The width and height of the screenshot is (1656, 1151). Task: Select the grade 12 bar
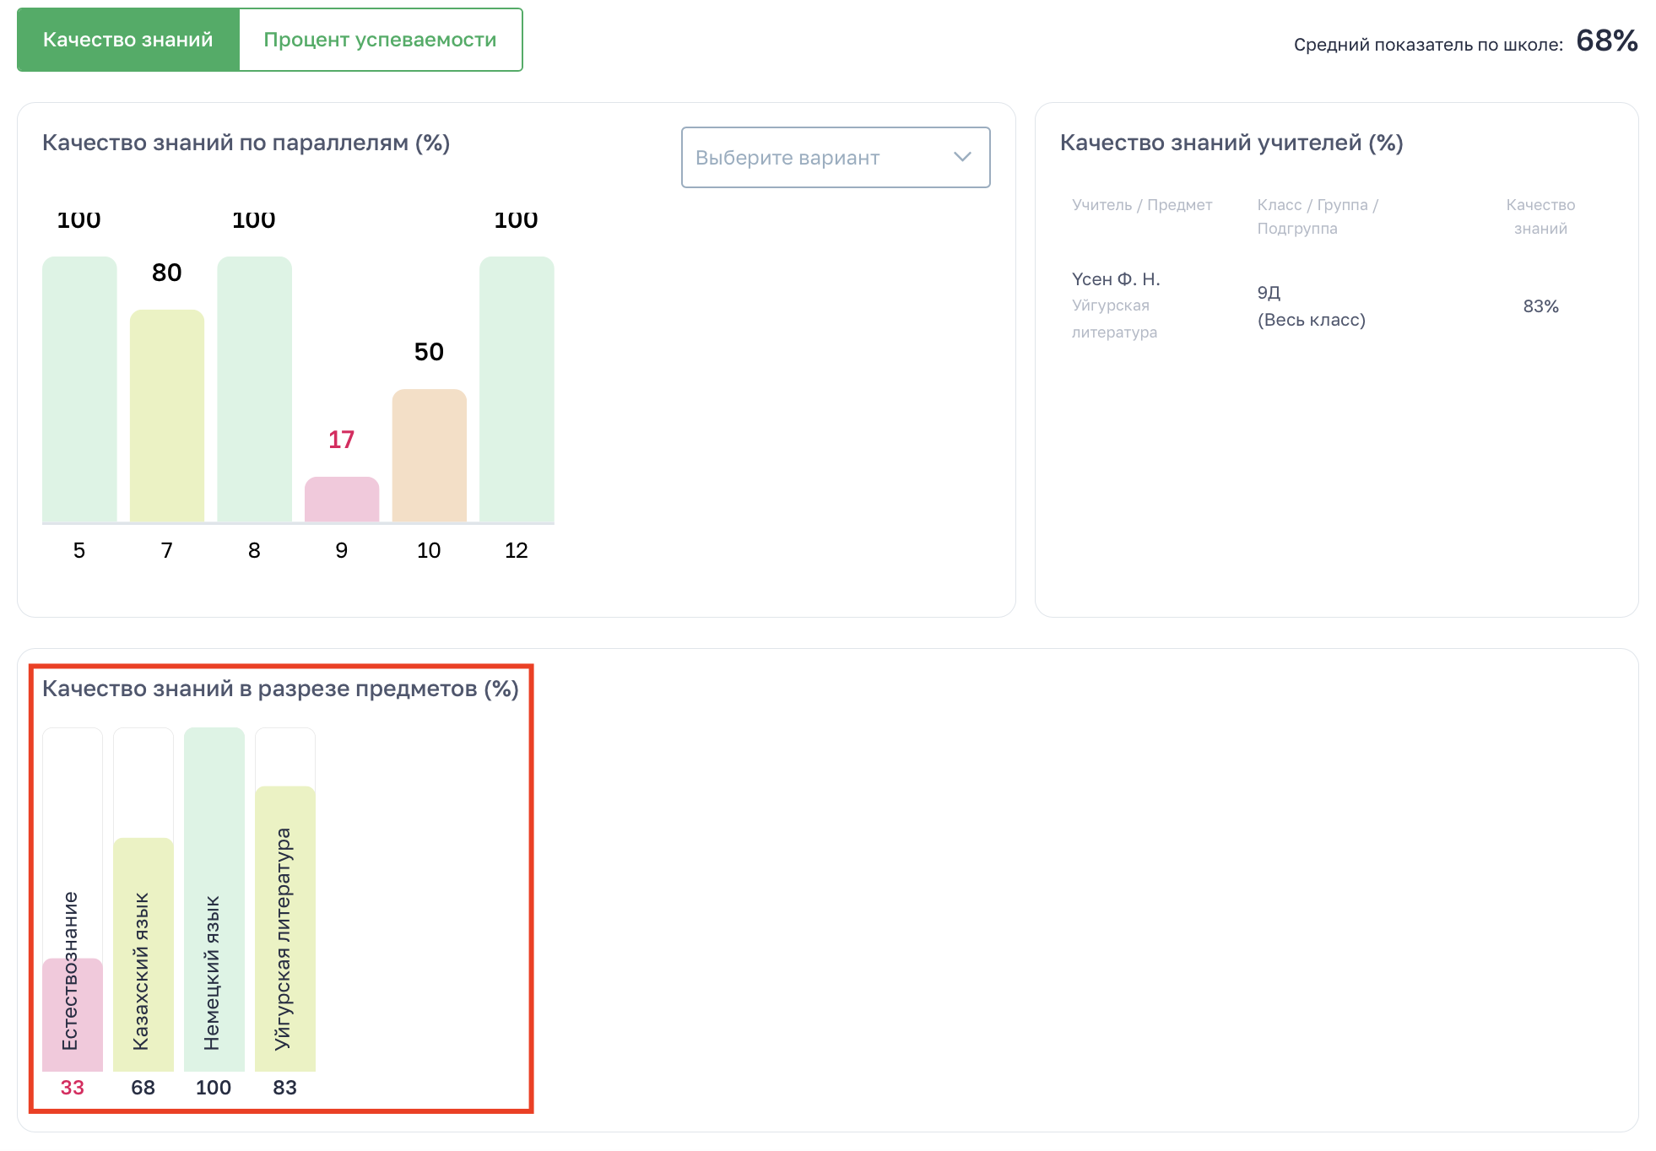[x=517, y=390]
